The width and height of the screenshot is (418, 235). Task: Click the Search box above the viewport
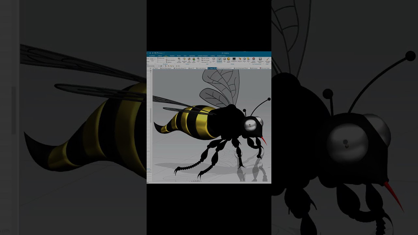pyautogui.click(x=155, y=68)
